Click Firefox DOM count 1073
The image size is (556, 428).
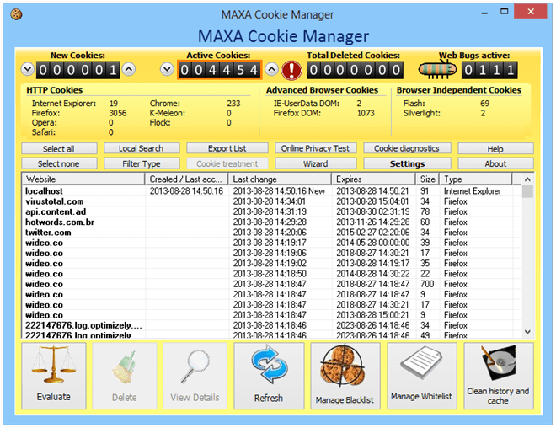(x=366, y=113)
